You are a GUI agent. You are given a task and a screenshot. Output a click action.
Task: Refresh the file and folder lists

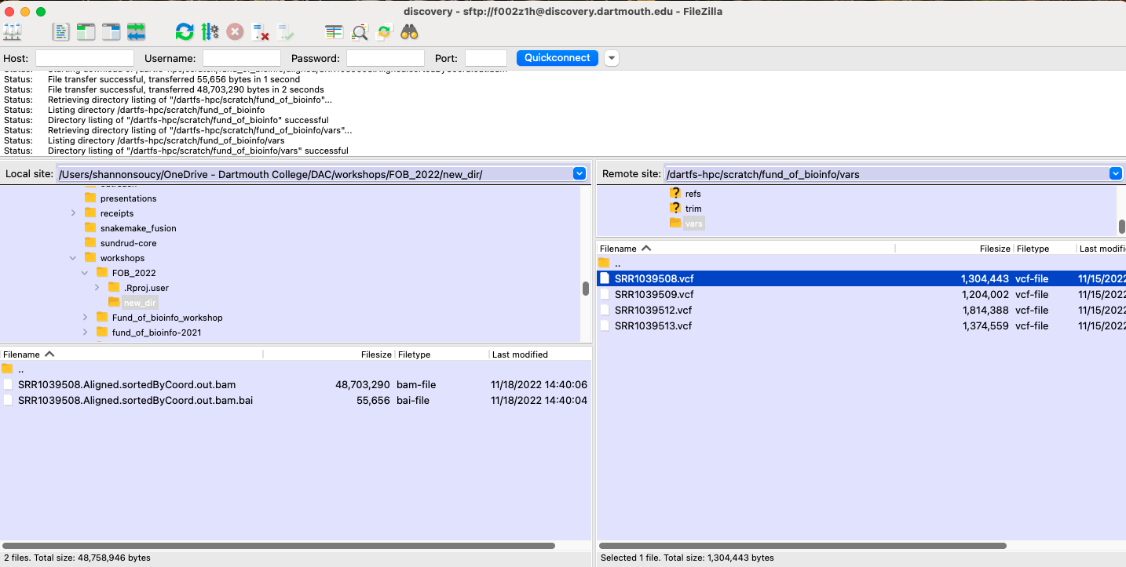point(185,32)
